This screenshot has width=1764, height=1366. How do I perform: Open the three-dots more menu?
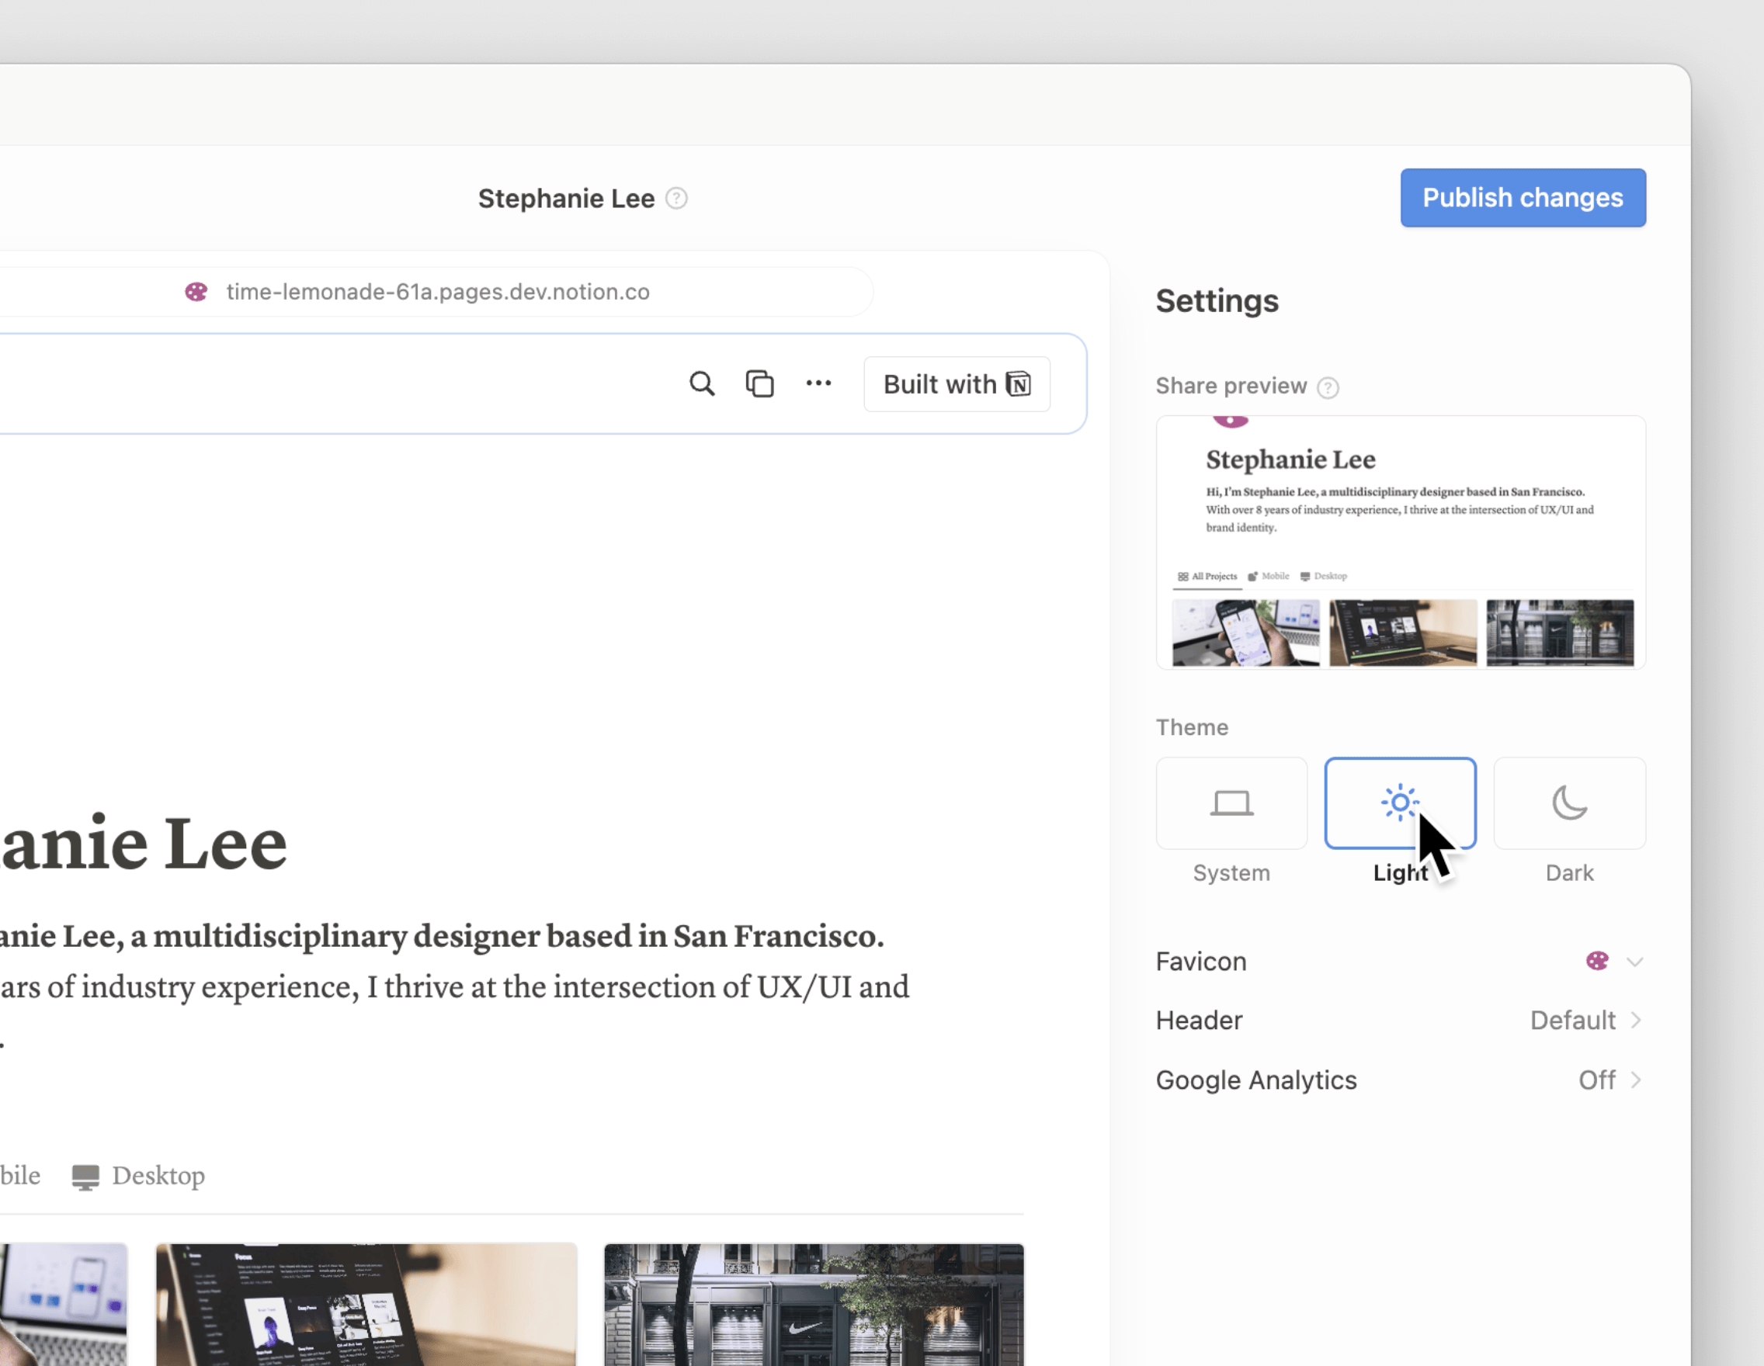[818, 383]
